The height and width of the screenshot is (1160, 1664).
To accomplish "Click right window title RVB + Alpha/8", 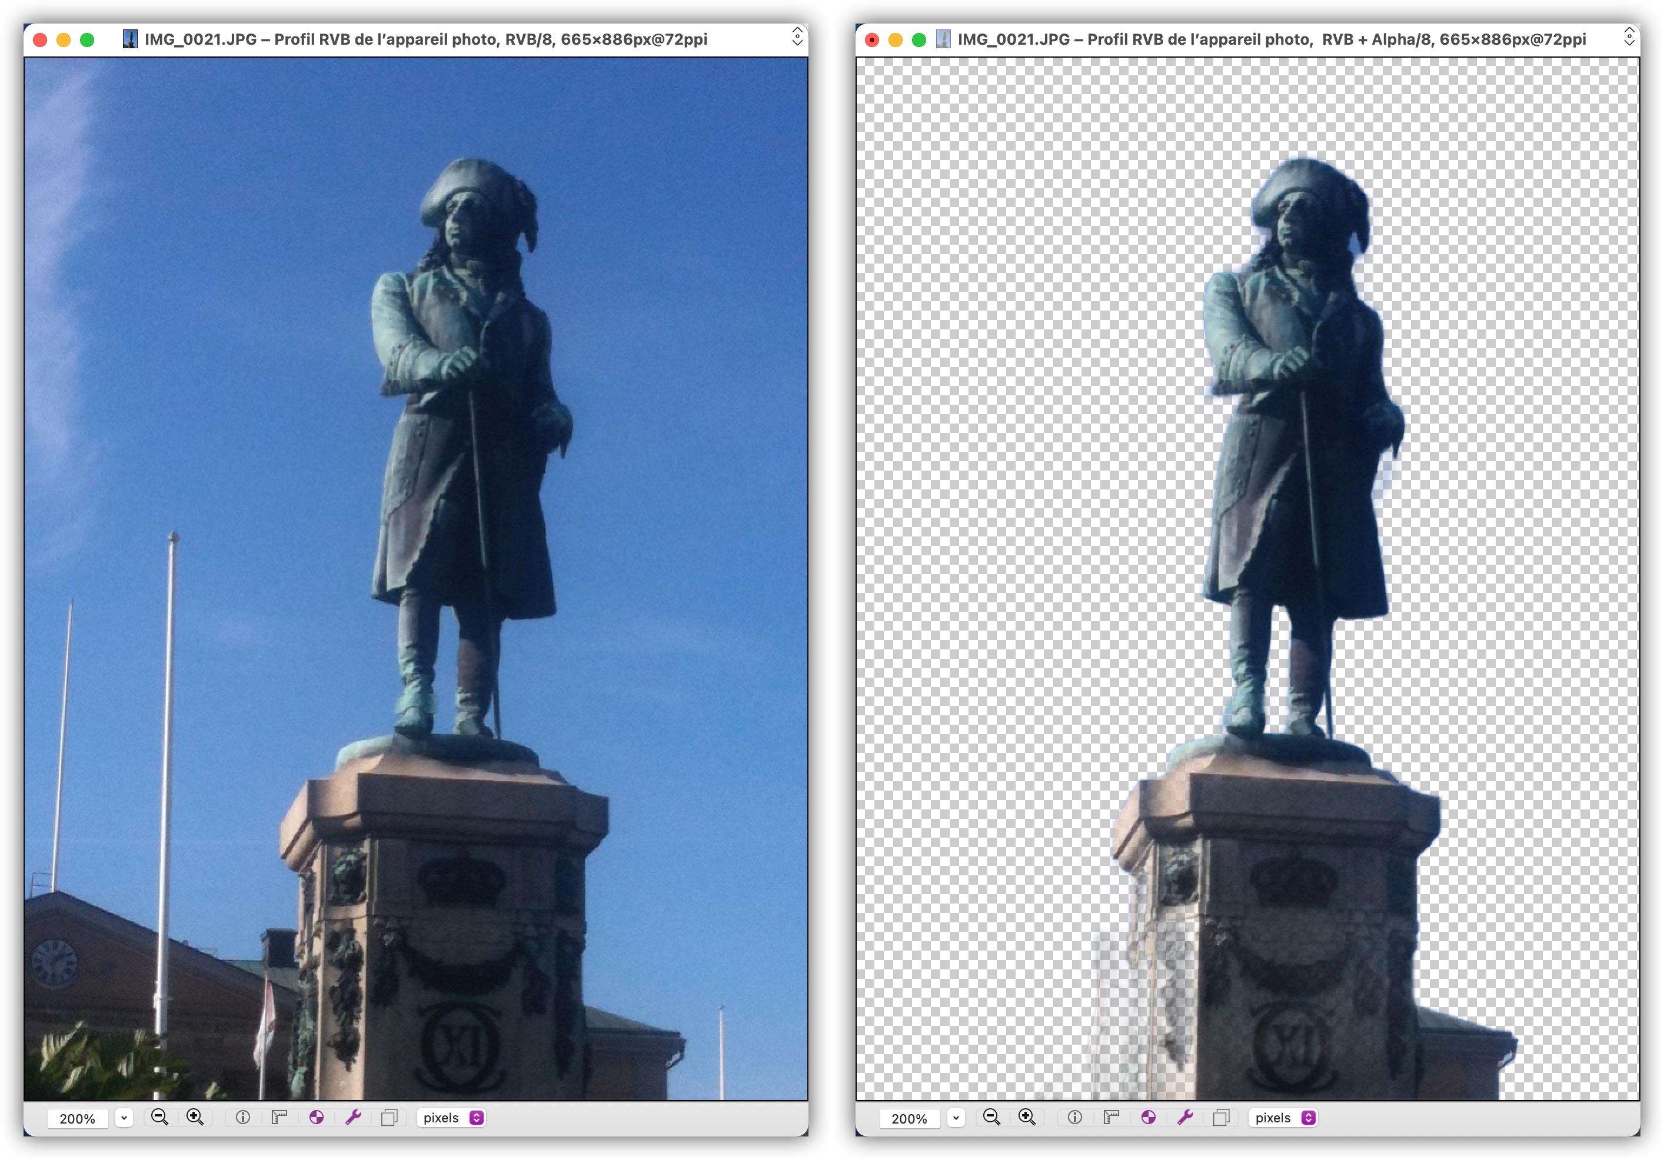I will (x=1272, y=39).
